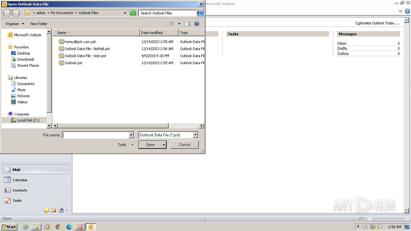The image size is (411, 231).
Task: Expand address bar history dropdown
Action: [125, 13]
